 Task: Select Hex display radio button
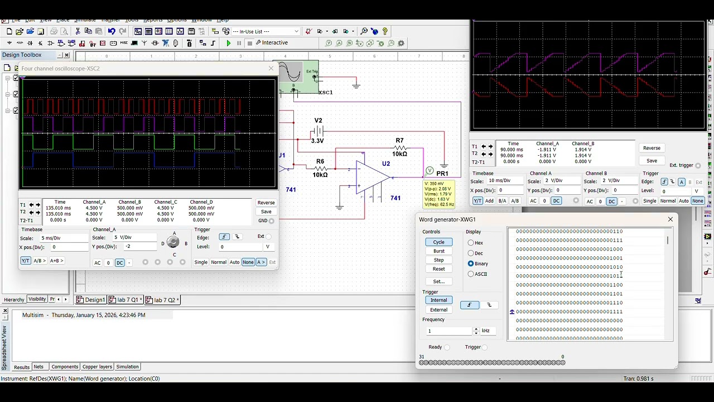tap(471, 243)
